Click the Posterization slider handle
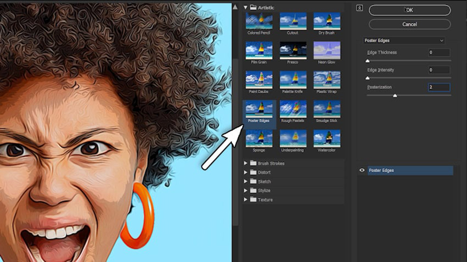The width and height of the screenshot is (467, 262). [395, 96]
